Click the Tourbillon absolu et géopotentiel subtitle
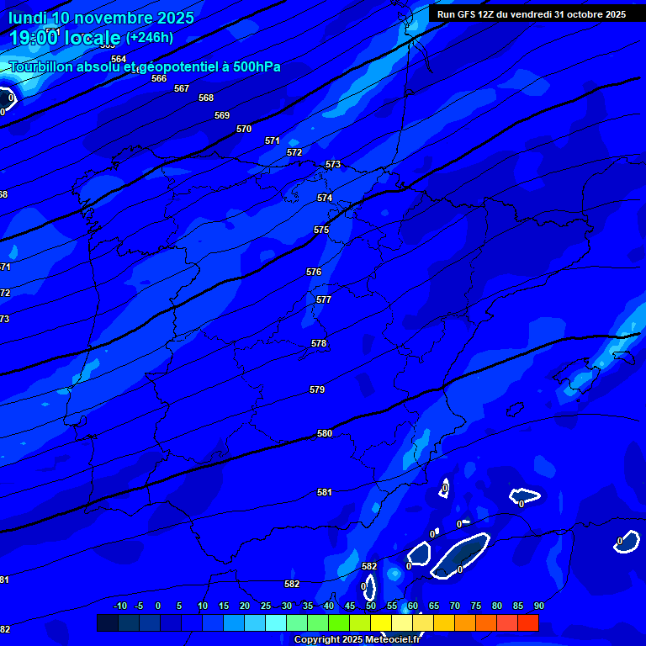Viewport: 646px width, 646px height. 145,66
